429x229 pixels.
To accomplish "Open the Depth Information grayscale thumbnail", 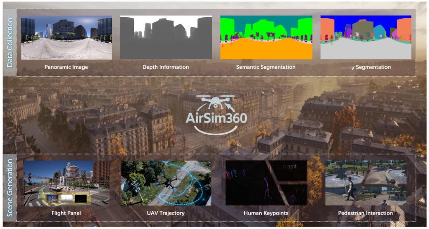I will click(x=166, y=37).
